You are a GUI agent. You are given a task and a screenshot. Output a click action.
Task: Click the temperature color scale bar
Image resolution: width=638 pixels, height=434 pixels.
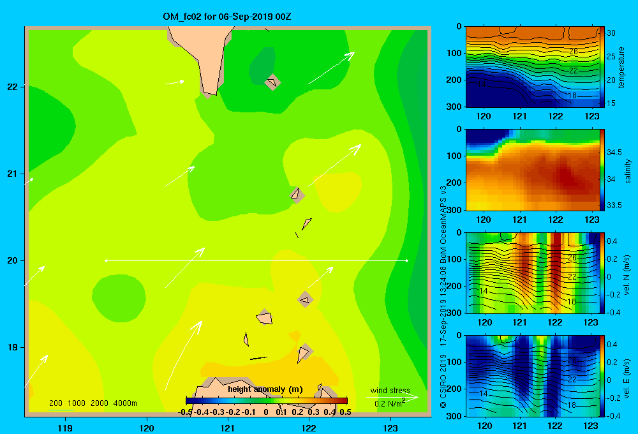click(602, 67)
